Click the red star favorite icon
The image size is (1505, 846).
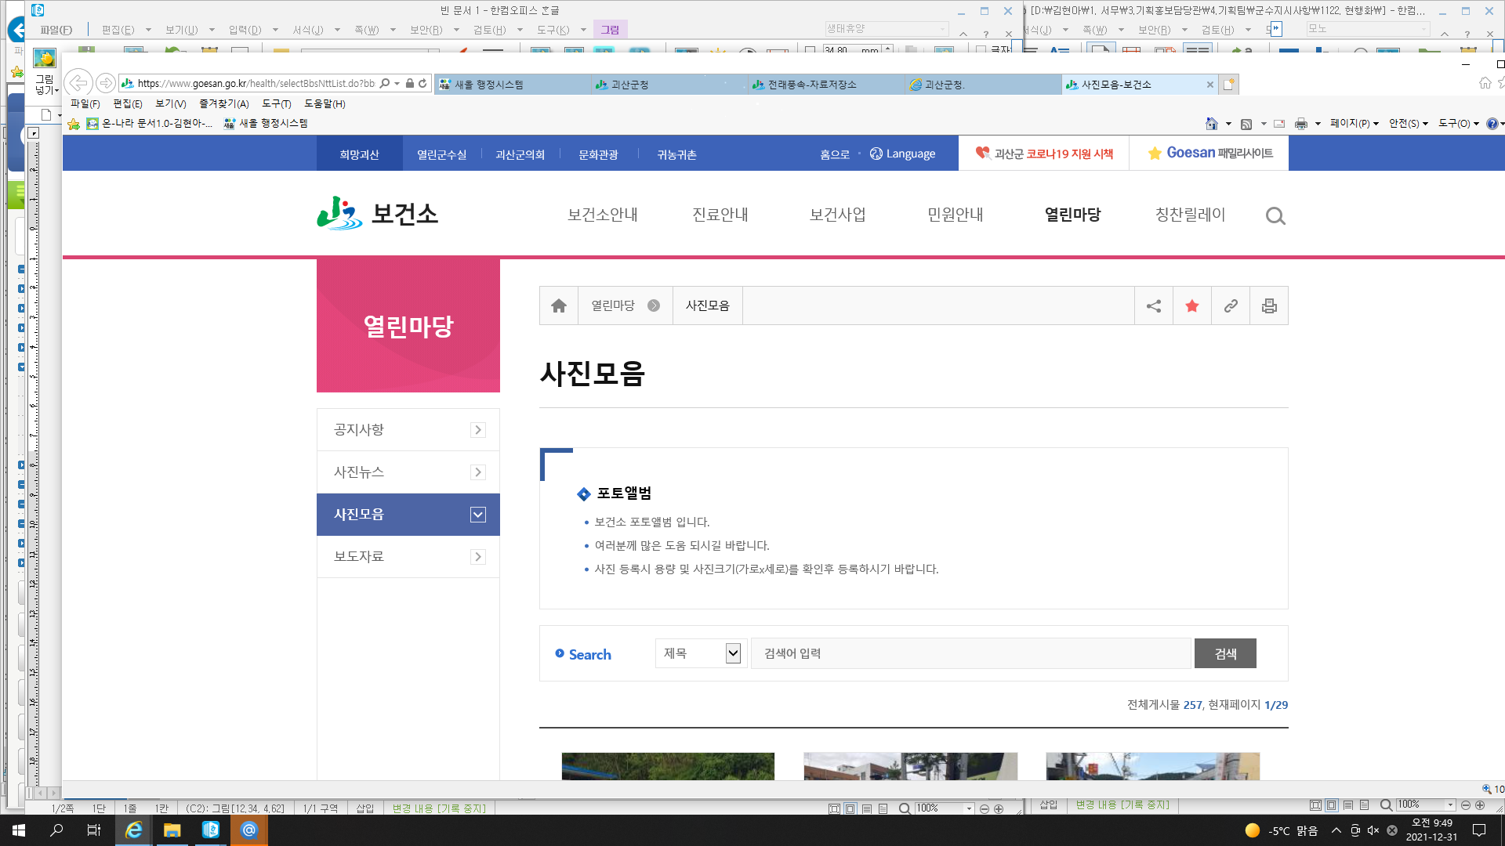1192,306
